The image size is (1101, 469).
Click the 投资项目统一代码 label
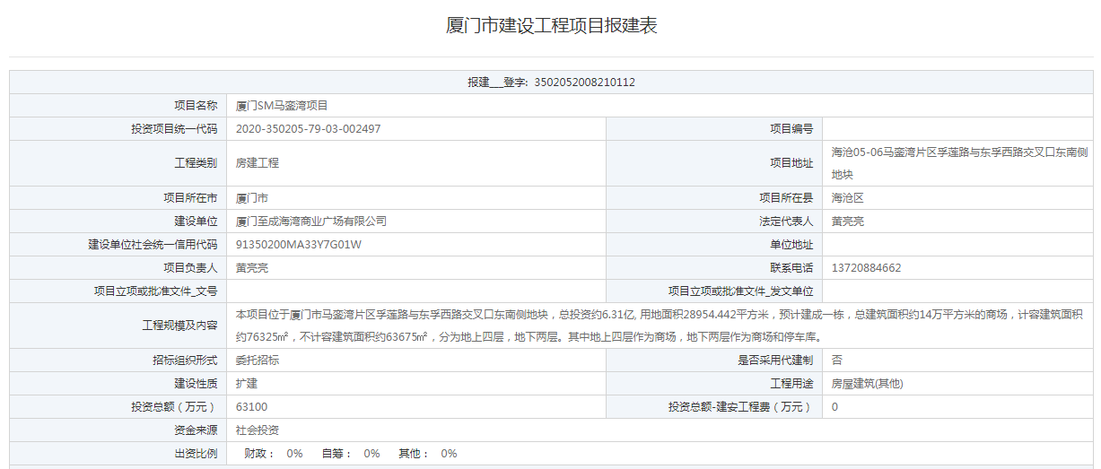click(173, 128)
